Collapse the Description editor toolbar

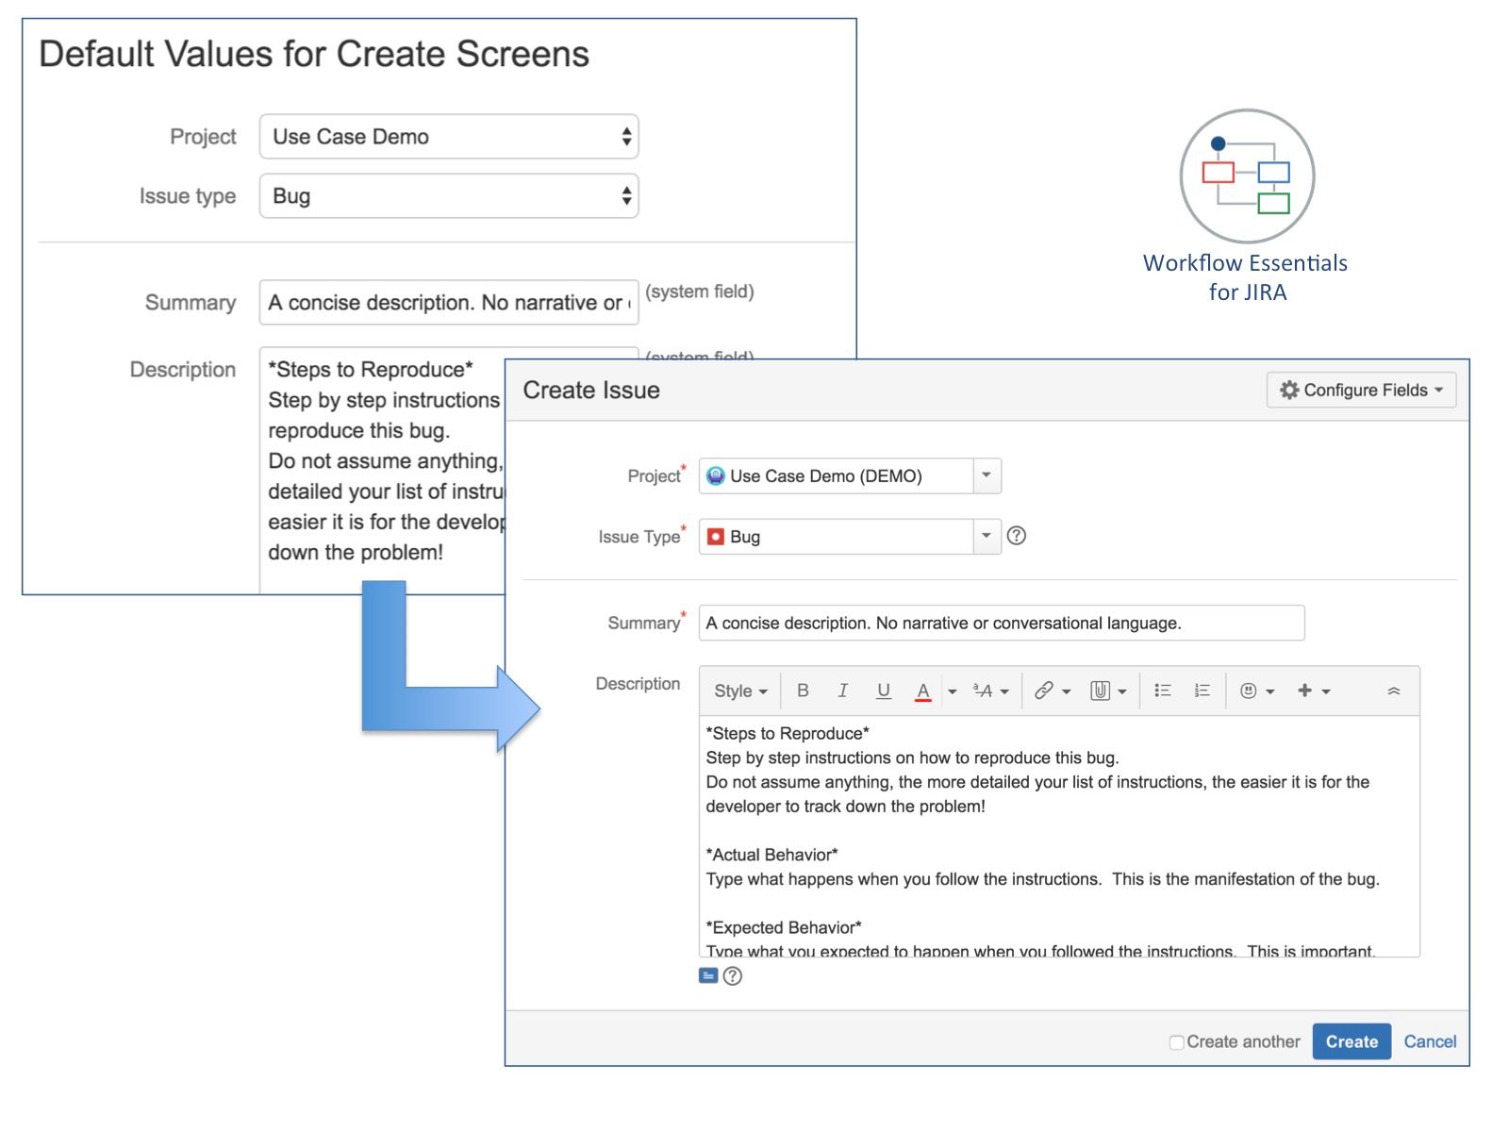pyautogui.click(x=1394, y=691)
